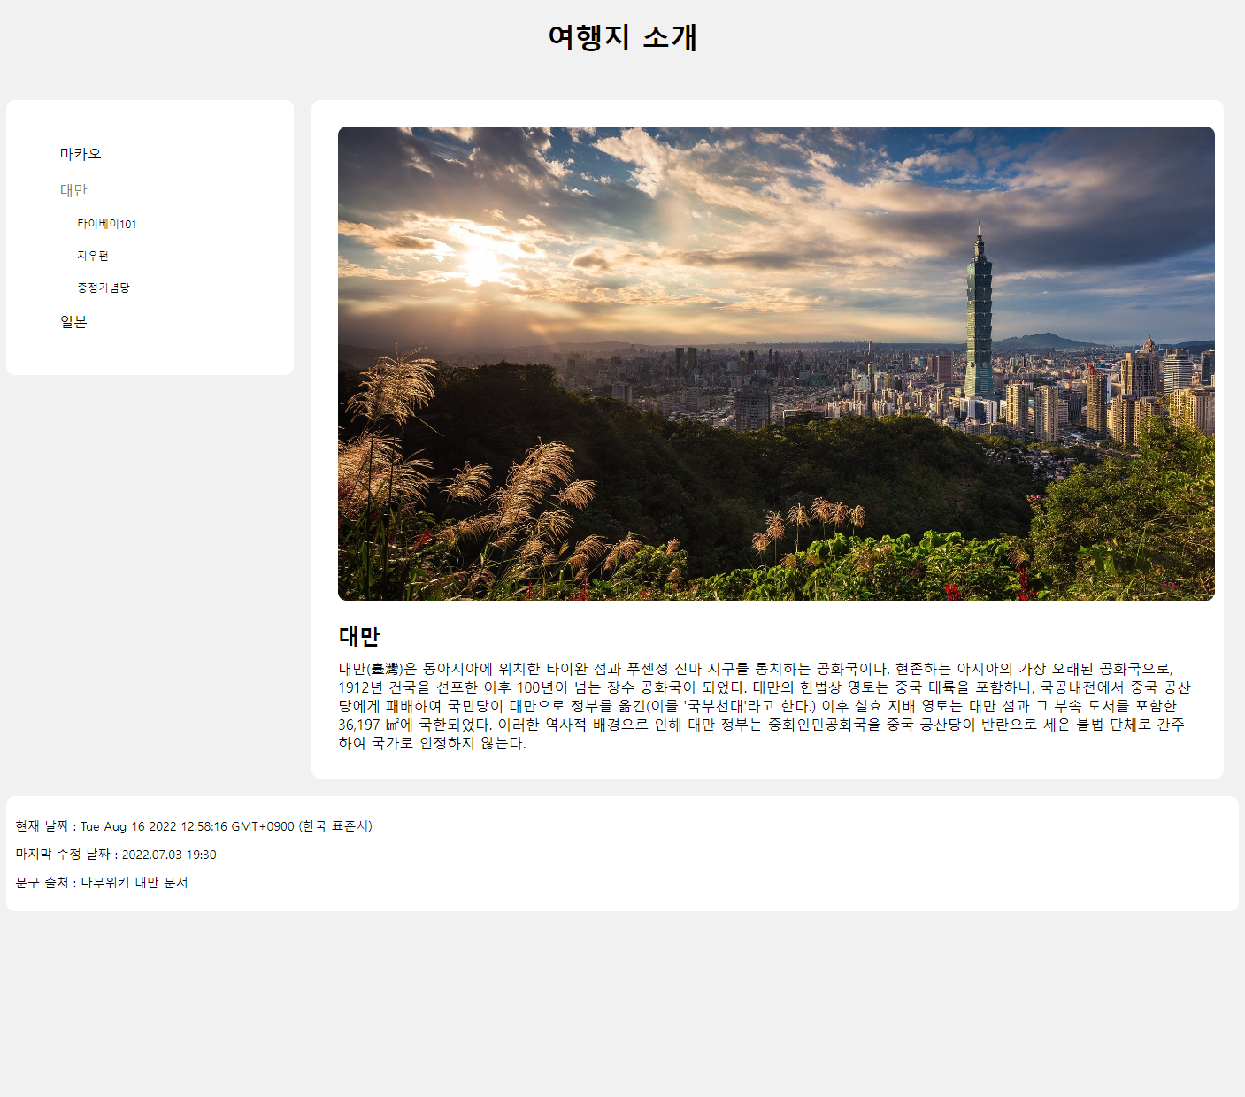Open the 타이베이101 submenu link
Viewport: 1245px width, 1097px height.
click(106, 224)
